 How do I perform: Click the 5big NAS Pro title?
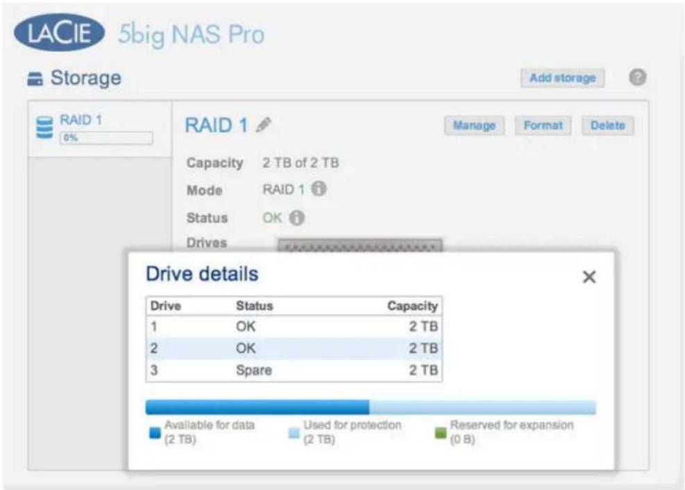pyautogui.click(x=192, y=35)
